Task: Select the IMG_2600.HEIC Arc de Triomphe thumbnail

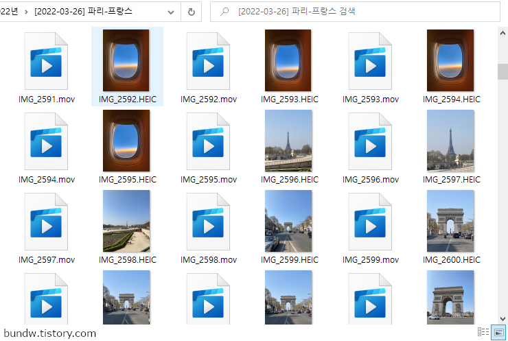Action: coord(450,221)
